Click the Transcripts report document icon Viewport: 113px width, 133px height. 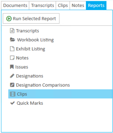12,31
